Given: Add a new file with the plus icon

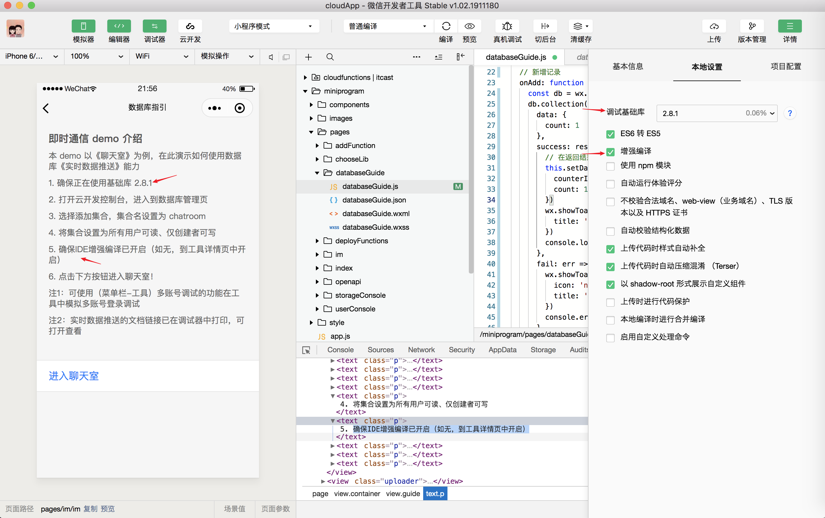Looking at the screenshot, I should [308, 57].
